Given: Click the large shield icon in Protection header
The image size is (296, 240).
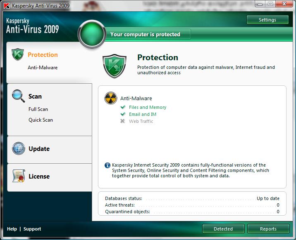Looking at the screenshot, I should point(115,66).
